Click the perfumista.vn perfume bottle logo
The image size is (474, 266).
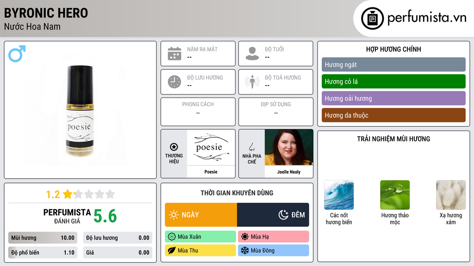click(x=373, y=18)
